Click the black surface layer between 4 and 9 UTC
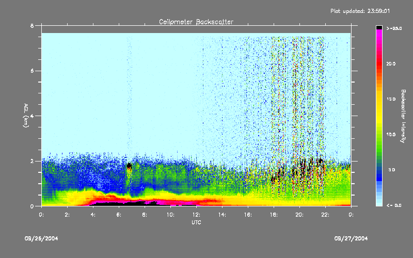Viewport: 413px width, 258px height. 124,203
